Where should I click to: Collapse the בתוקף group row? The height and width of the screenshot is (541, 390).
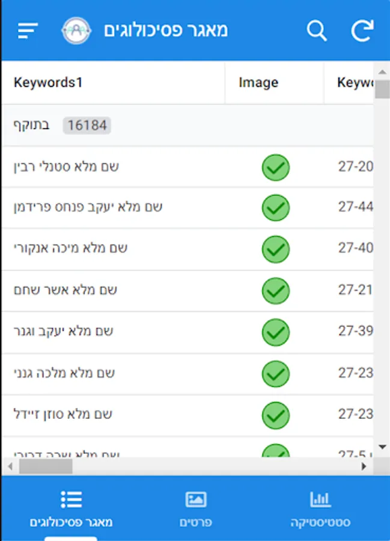click(60, 126)
